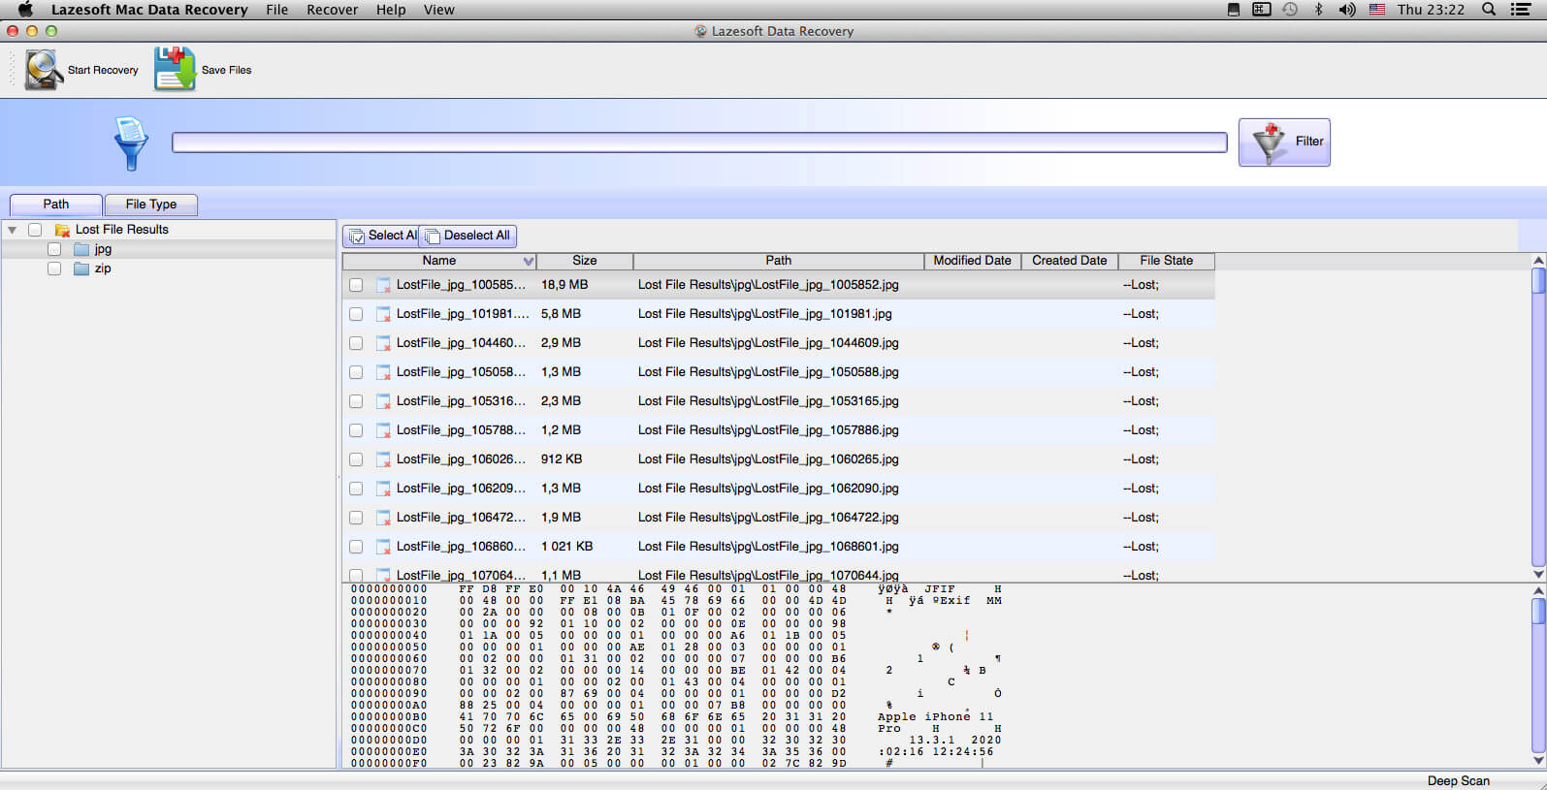Tick checkbox for LostFile_jpg_105058 row
The image size is (1547, 790).
click(356, 372)
